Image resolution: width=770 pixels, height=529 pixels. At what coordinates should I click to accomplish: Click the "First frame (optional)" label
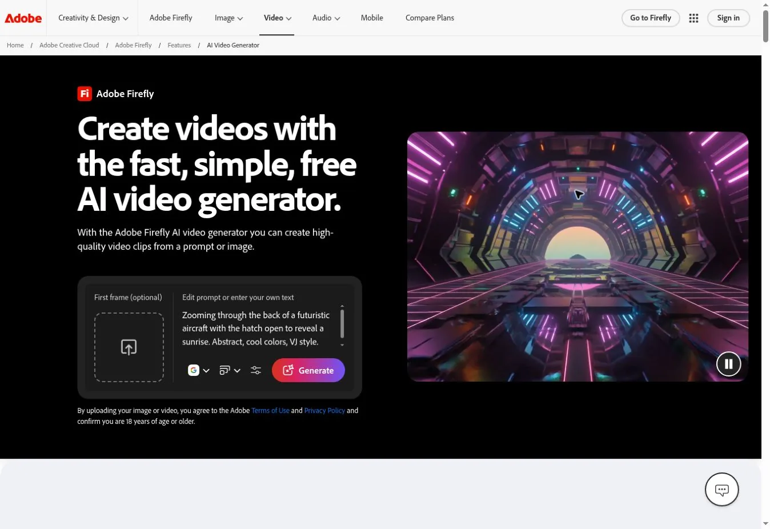click(128, 298)
